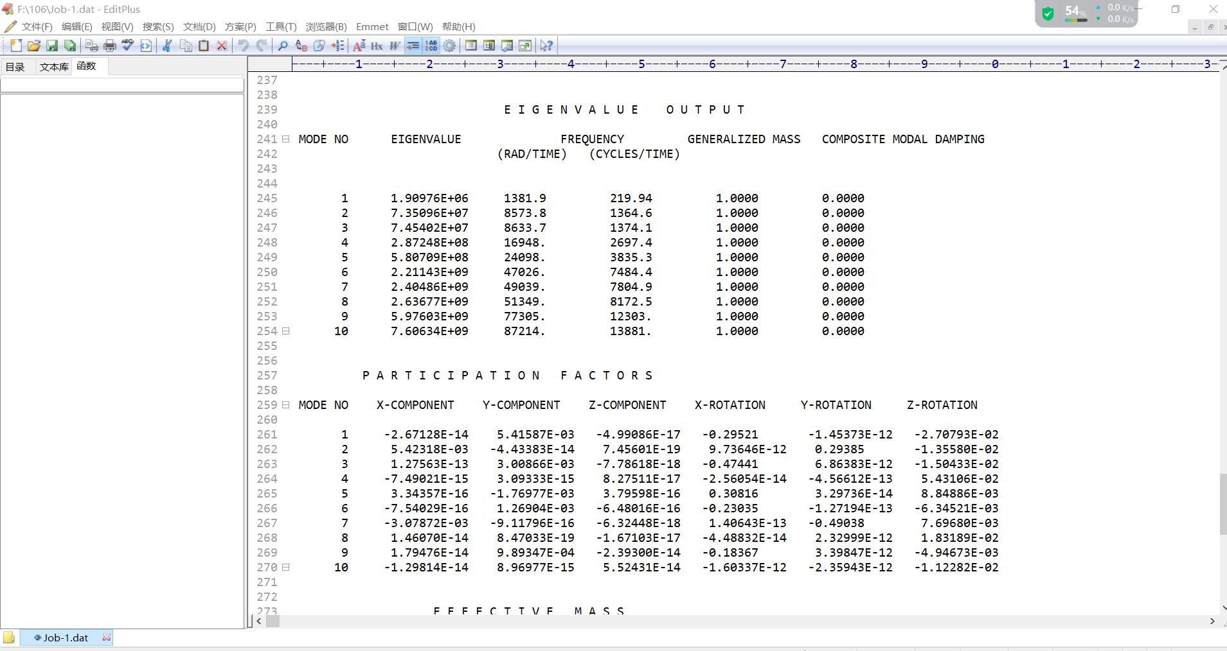
Task: Open the font settings Aa icon
Action: [359, 46]
